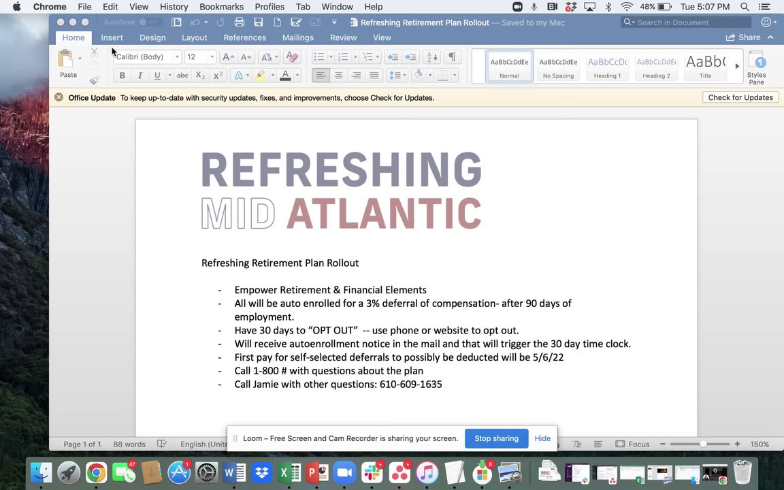Apply the No Spacing style
This screenshot has width=784, height=490.
pyautogui.click(x=559, y=66)
